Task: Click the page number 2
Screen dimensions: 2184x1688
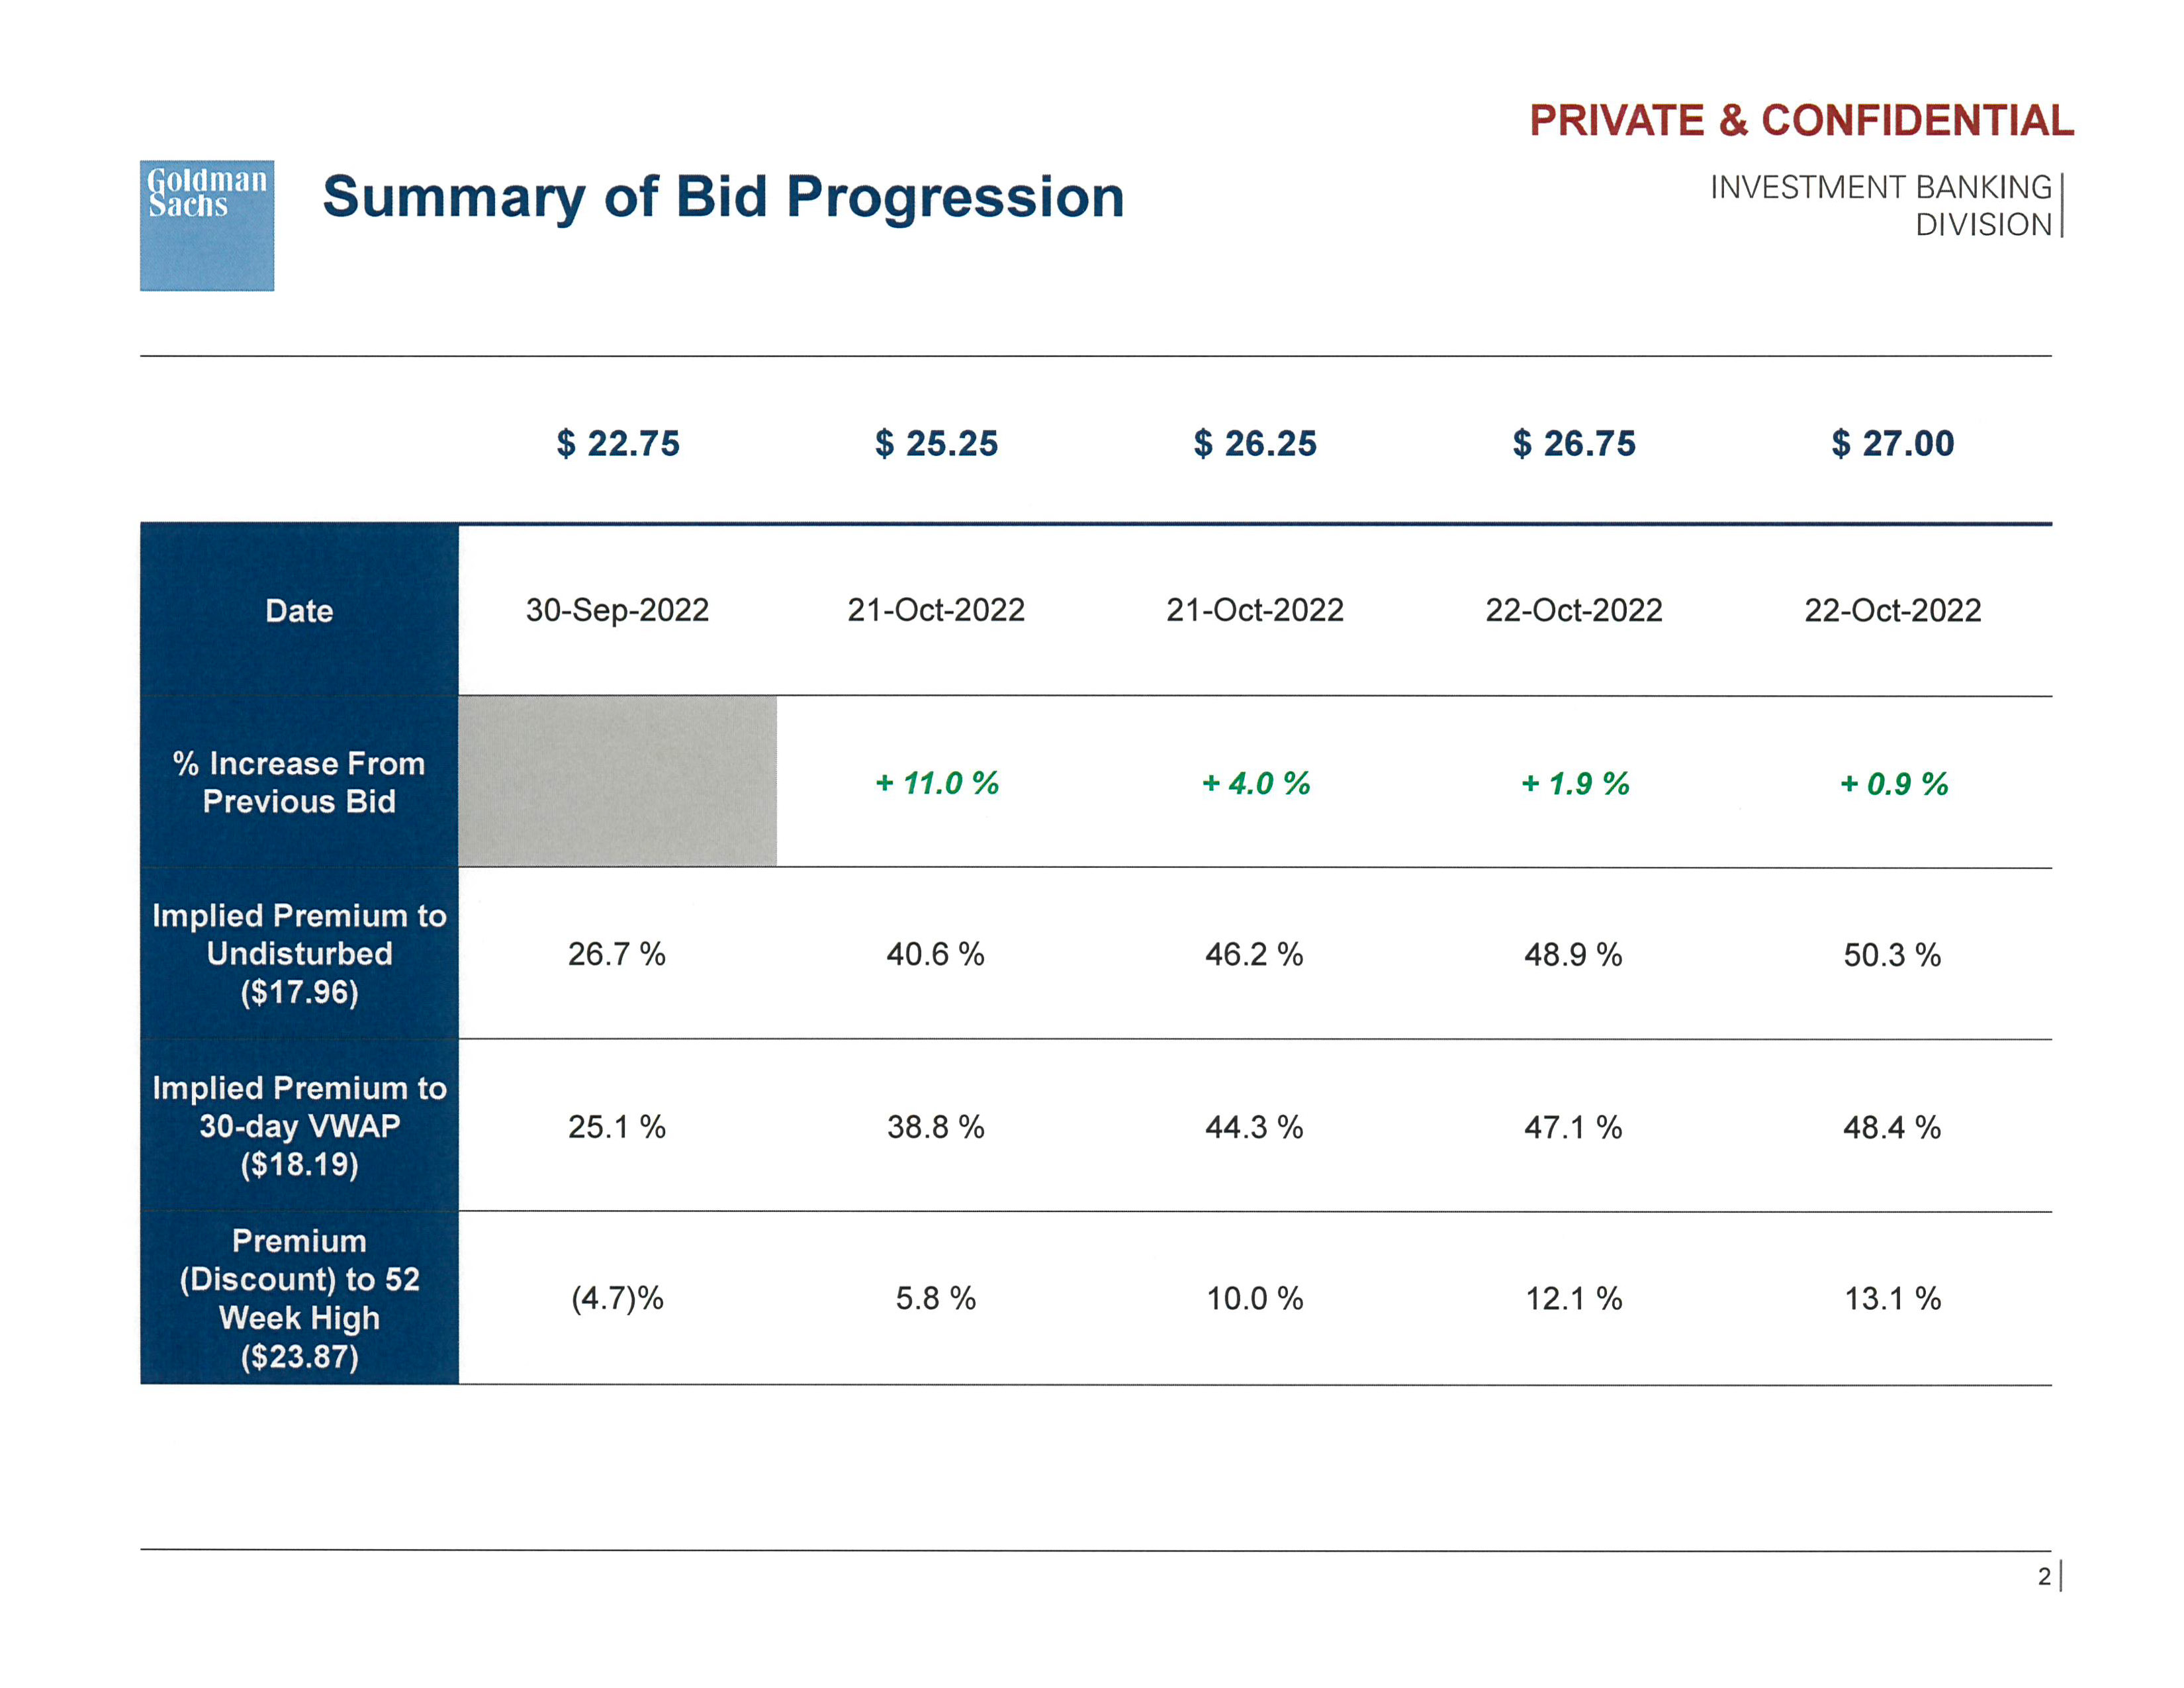Action: [x=2044, y=1577]
